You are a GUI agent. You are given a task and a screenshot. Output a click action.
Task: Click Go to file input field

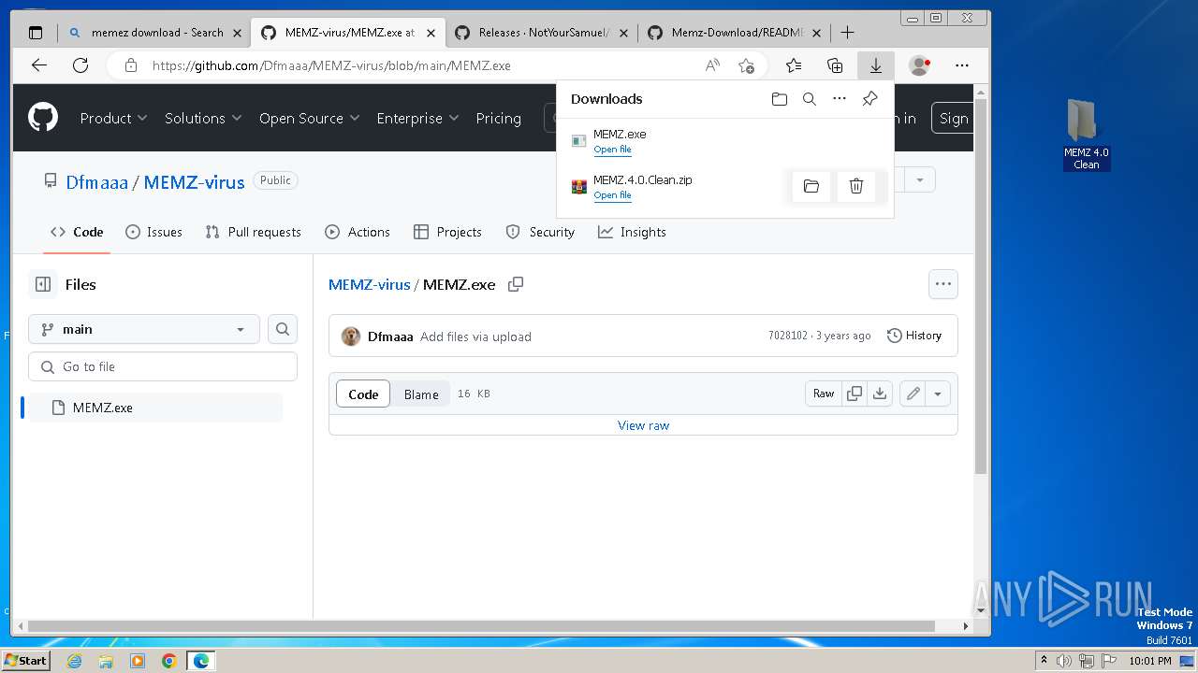tap(163, 366)
